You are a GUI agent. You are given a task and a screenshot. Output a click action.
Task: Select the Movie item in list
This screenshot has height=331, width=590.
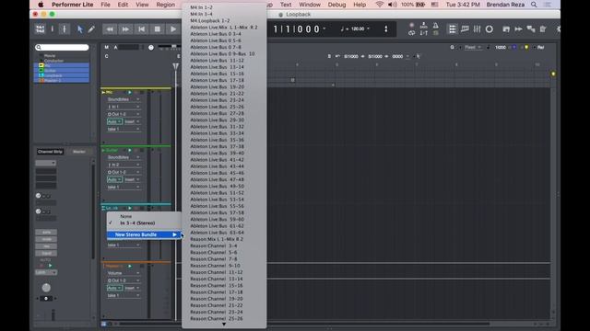point(50,55)
